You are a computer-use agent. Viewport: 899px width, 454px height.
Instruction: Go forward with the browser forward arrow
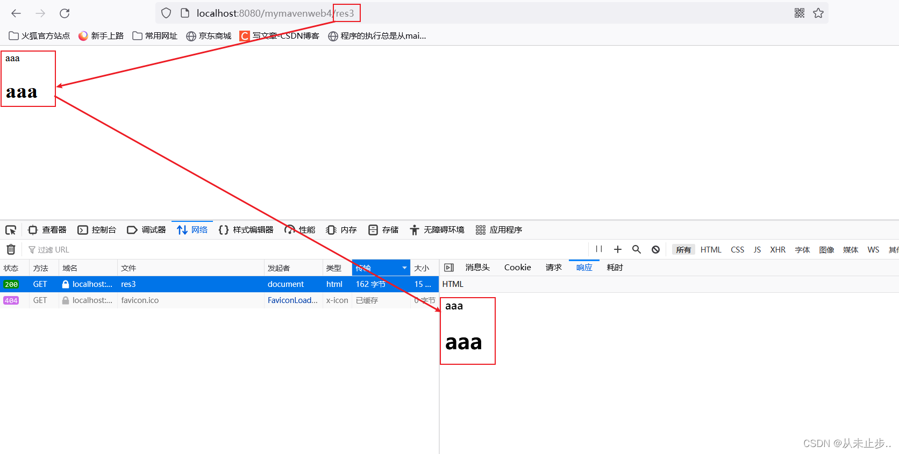[x=40, y=13]
